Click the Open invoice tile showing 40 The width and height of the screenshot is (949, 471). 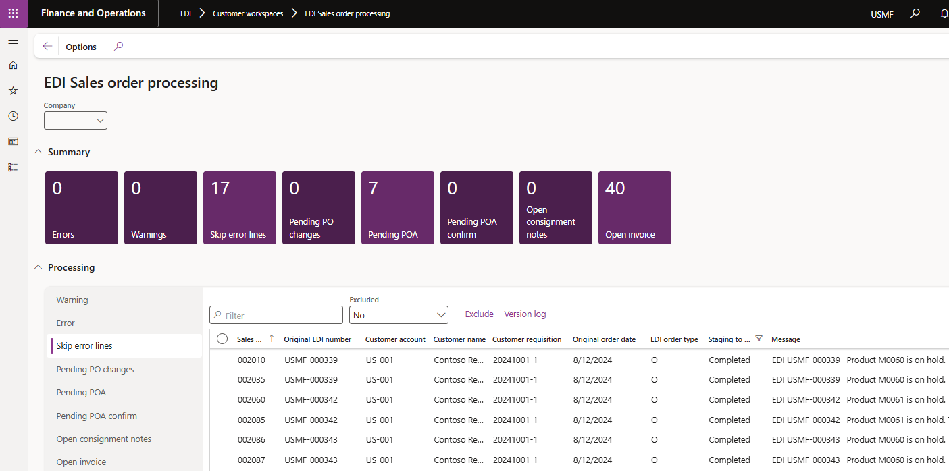click(634, 208)
